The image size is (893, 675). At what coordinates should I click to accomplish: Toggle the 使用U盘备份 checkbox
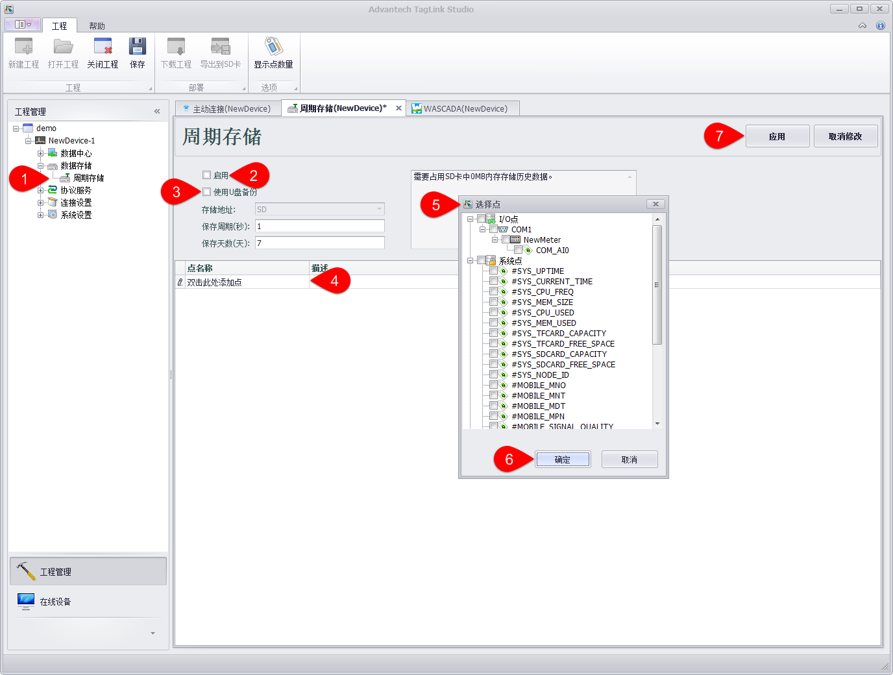206,192
